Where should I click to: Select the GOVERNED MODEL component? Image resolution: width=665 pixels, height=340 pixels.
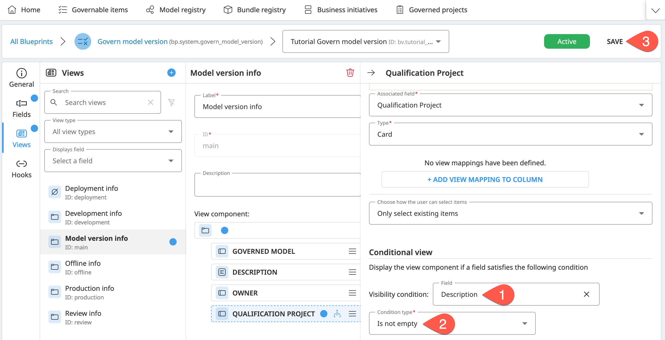pos(286,251)
